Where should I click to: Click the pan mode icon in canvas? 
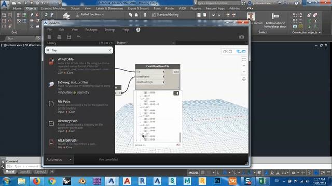244,79
